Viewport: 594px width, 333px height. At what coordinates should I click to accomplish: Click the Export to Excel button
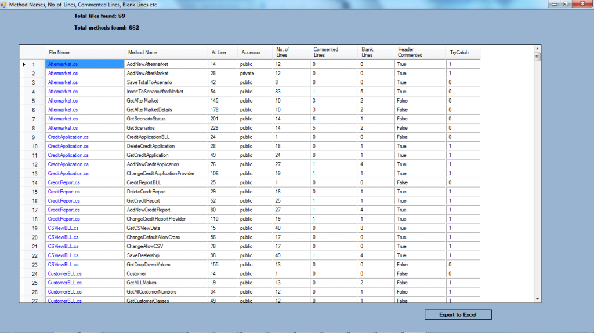pos(458,314)
